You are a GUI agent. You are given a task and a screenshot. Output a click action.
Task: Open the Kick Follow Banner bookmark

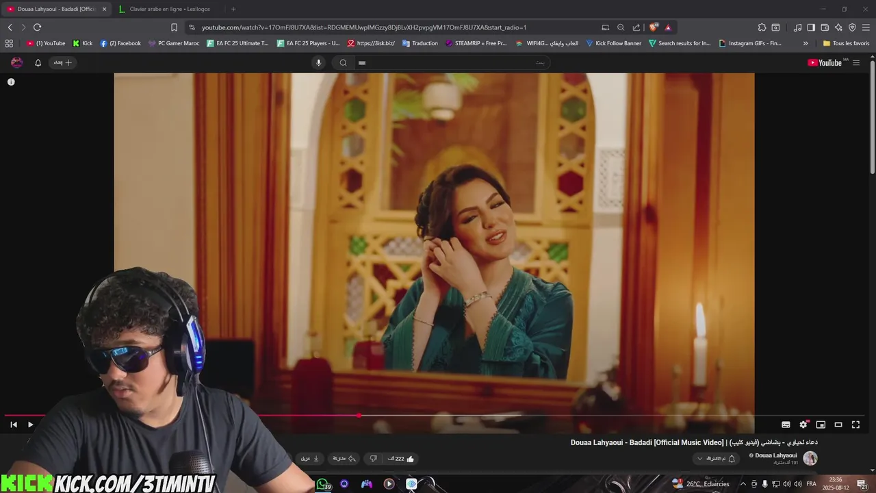click(613, 43)
